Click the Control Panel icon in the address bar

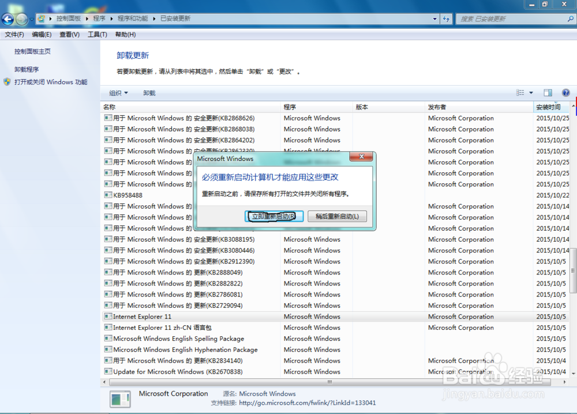[x=41, y=18]
